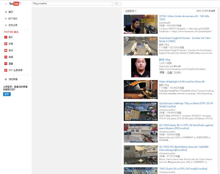Click the 游戏 gaming channel icon
This screenshot has width=220, height=174.
tap(6, 50)
